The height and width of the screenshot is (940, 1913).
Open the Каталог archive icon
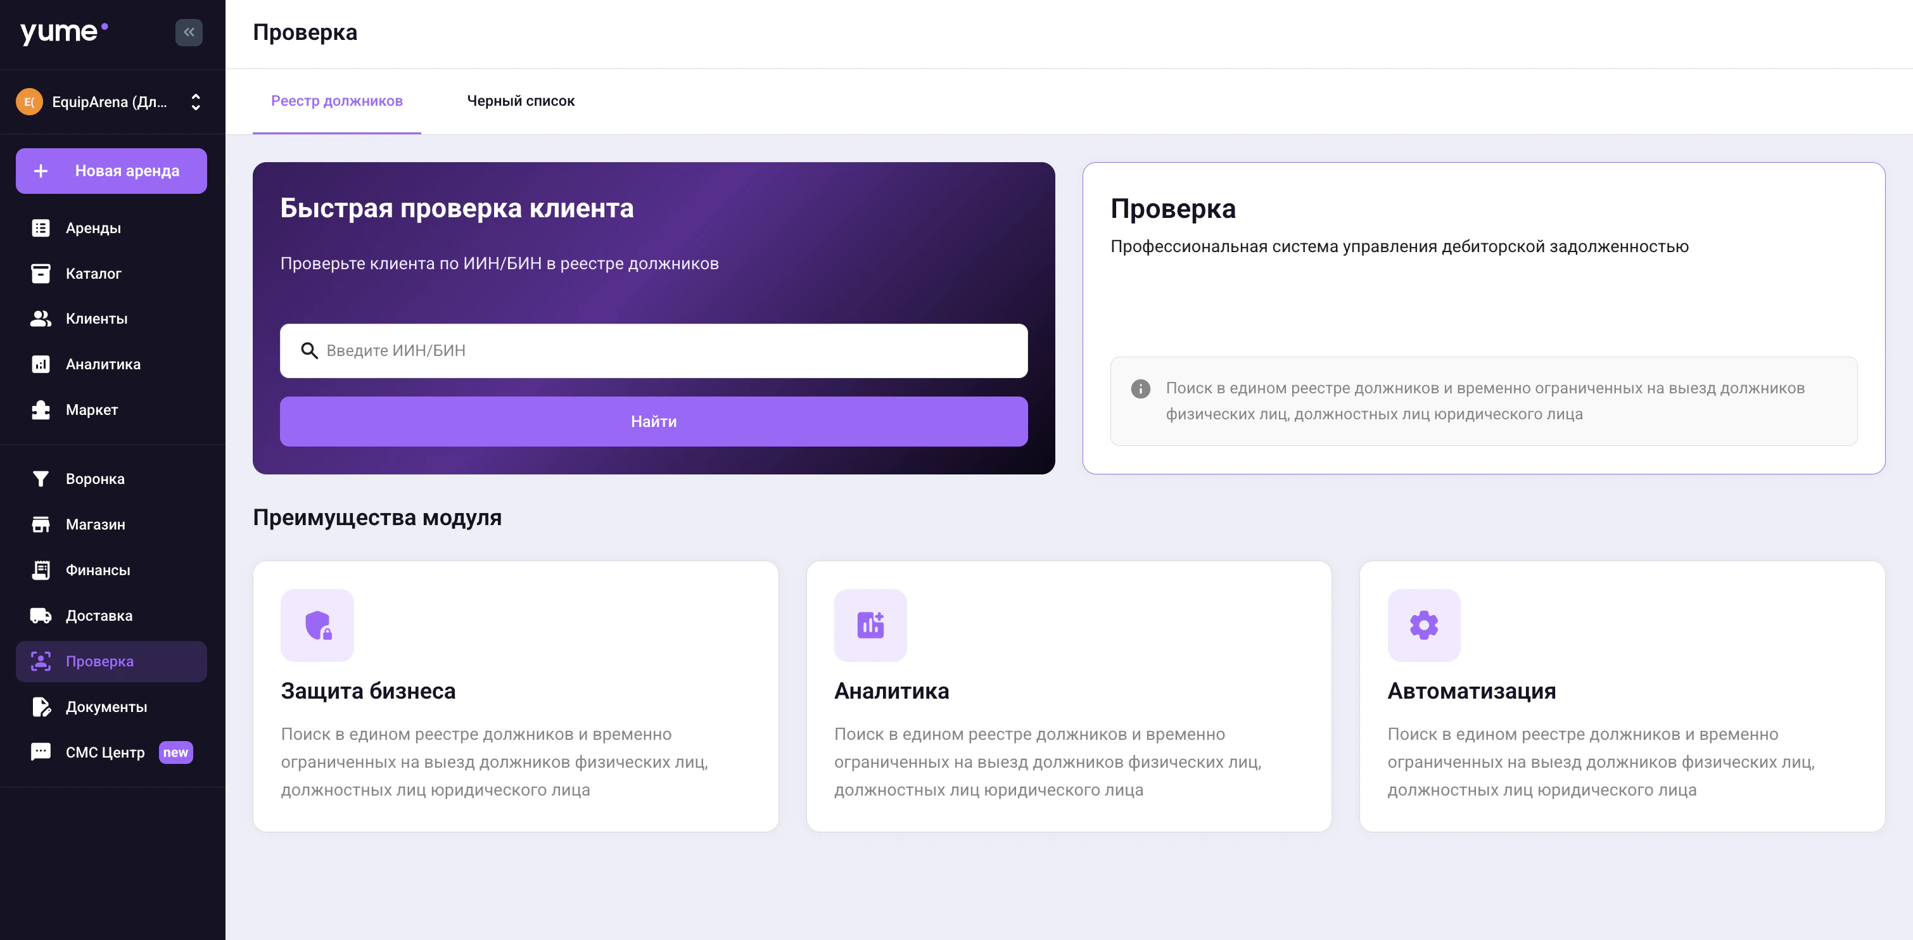coord(41,273)
